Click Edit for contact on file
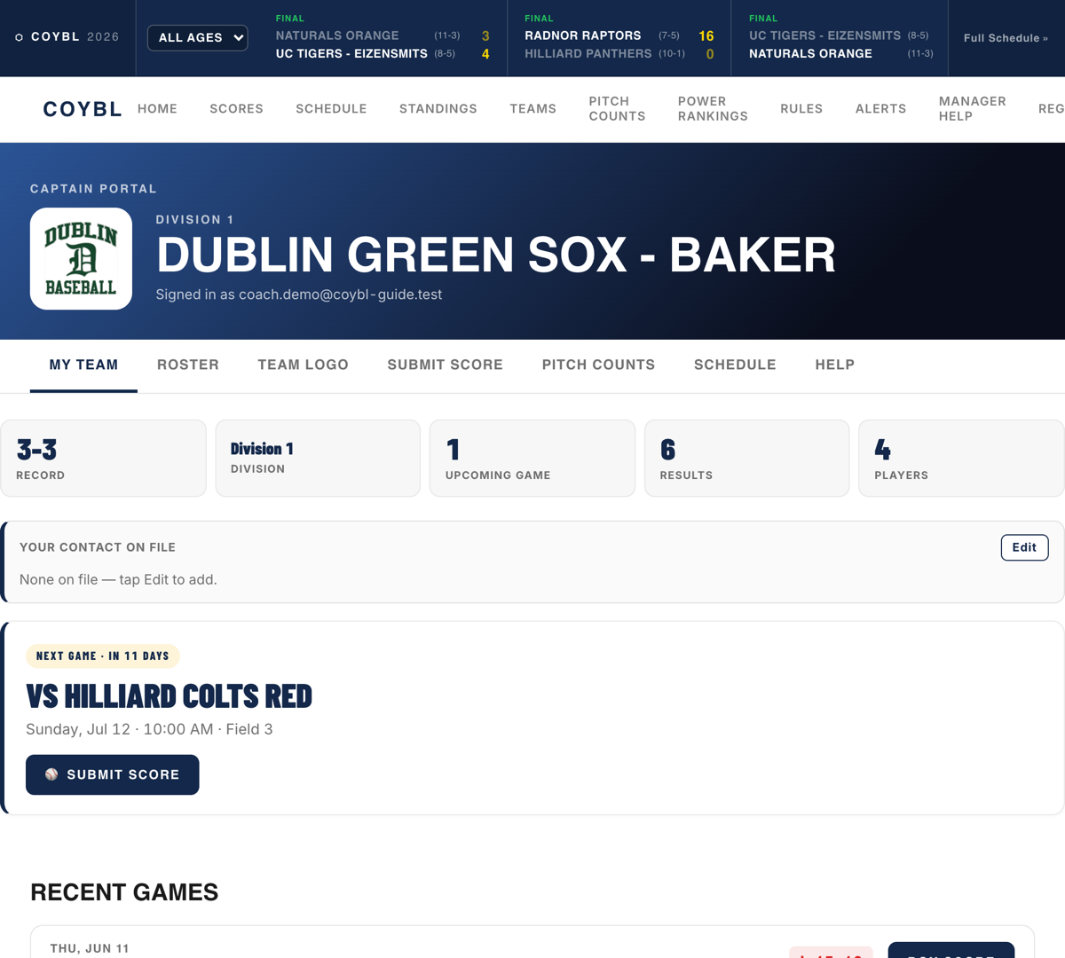 point(1024,547)
